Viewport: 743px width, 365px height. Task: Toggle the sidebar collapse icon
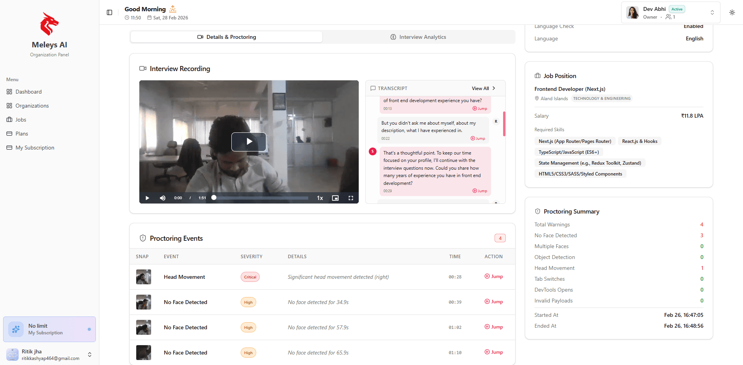(x=109, y=12)
